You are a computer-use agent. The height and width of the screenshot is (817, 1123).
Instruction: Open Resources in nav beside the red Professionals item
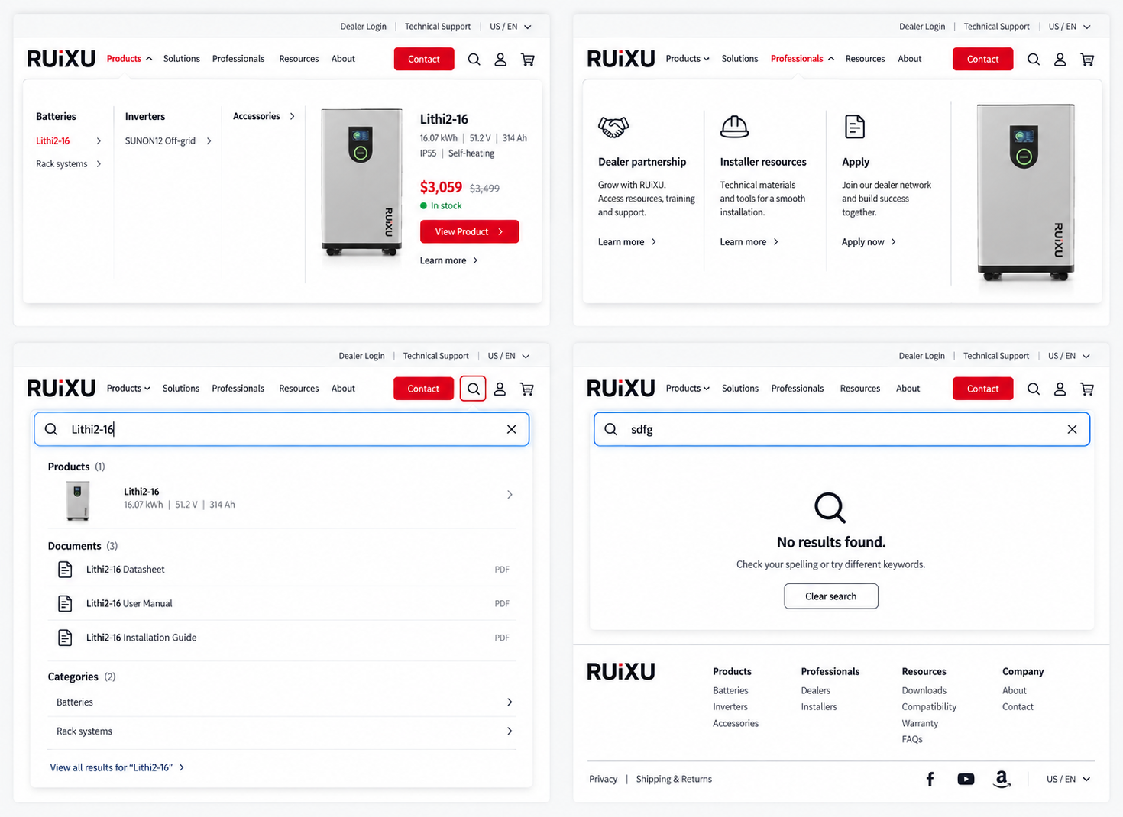[x=865, y=59]
